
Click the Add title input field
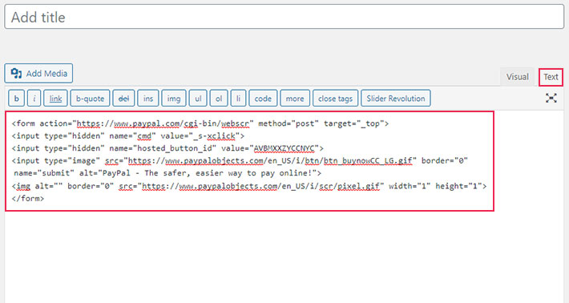284,17
